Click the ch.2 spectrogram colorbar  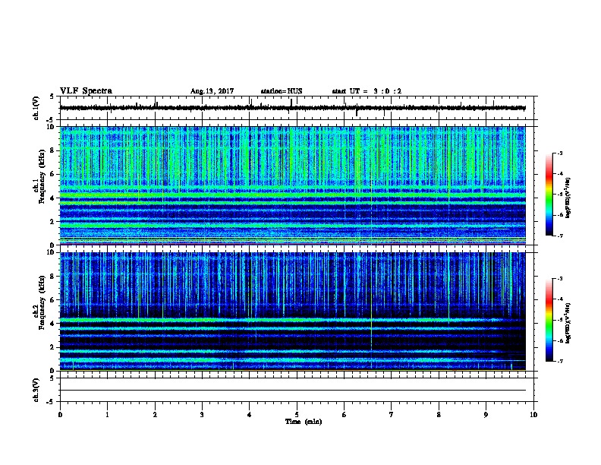click(x=549, y=320)
